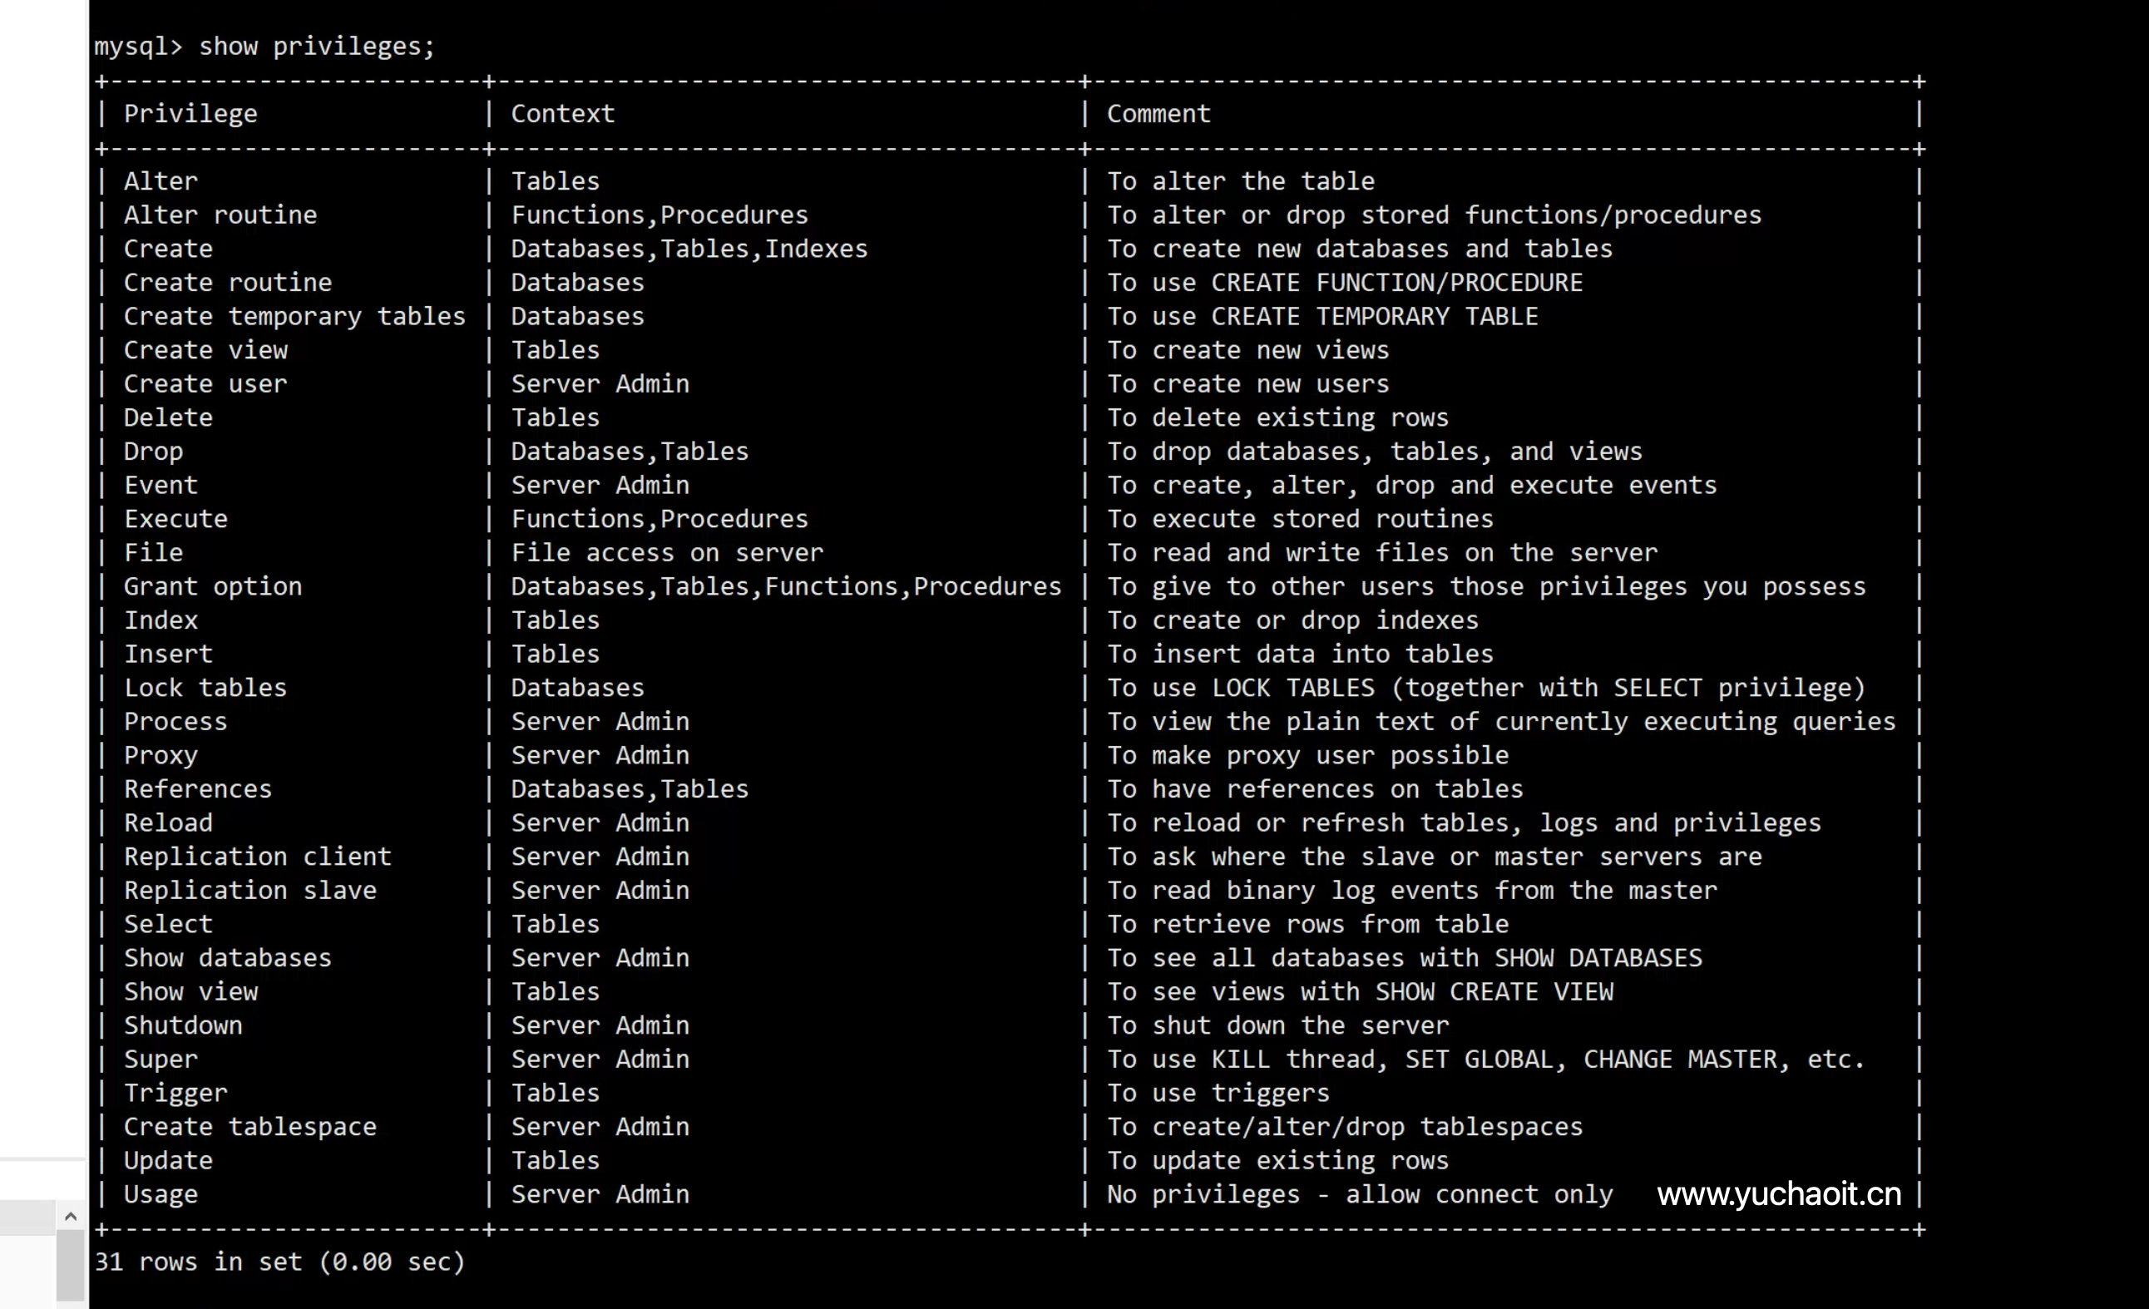This screenshot has height=1309, width=2149.
Task: Click the 'To shut down the server' comment
Action: (x=1277, y=1025)
